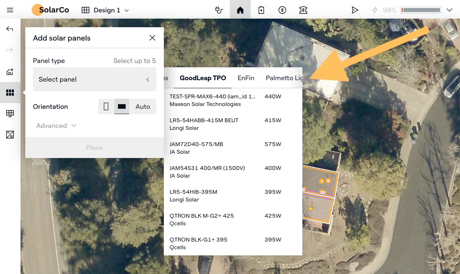The image size is (460, 274).
Task: Click the undo back arrow icon
Action: coord(10,29)
